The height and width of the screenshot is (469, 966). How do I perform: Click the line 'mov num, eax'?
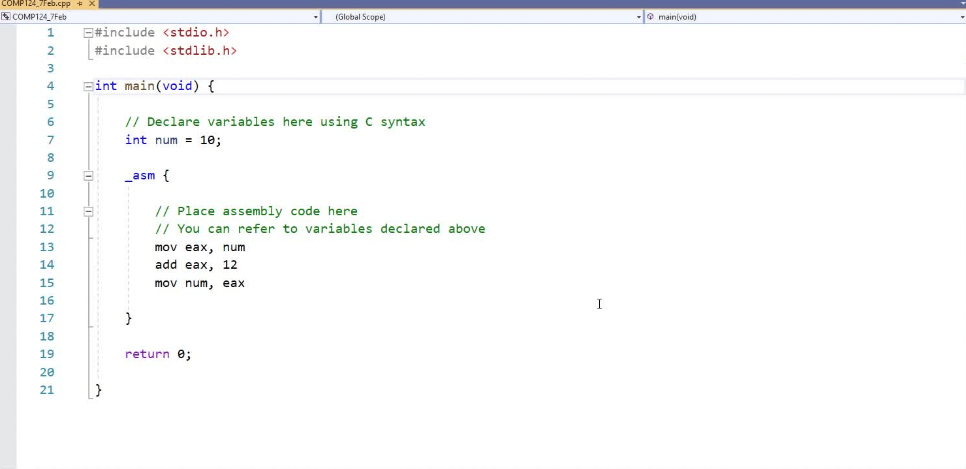point(200,283)
